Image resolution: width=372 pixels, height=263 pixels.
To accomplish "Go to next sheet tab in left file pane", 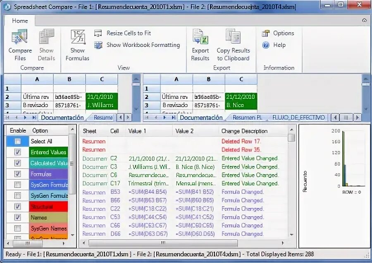I will click(25, 117).
